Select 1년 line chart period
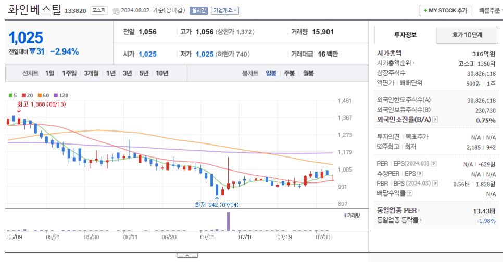 (x=111, y=73)
